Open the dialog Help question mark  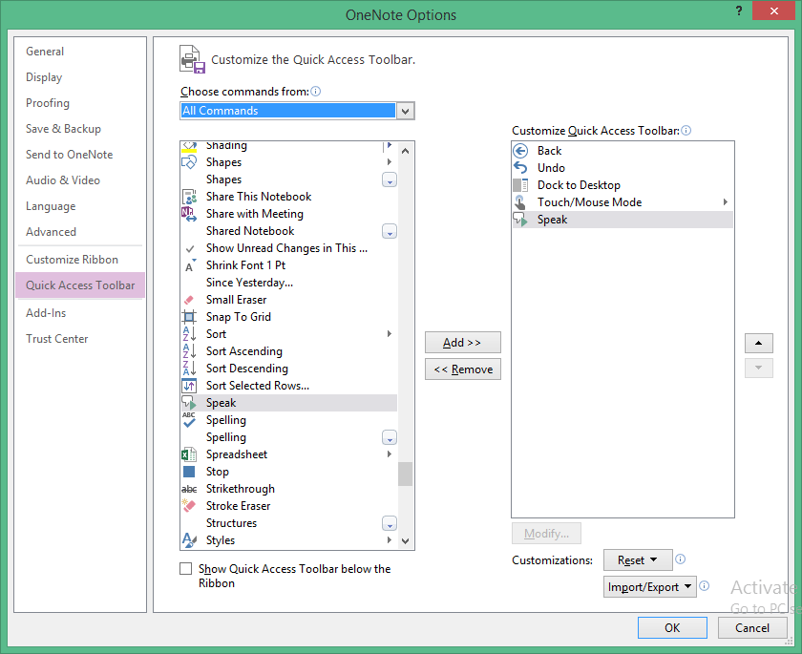pos(739,11)
